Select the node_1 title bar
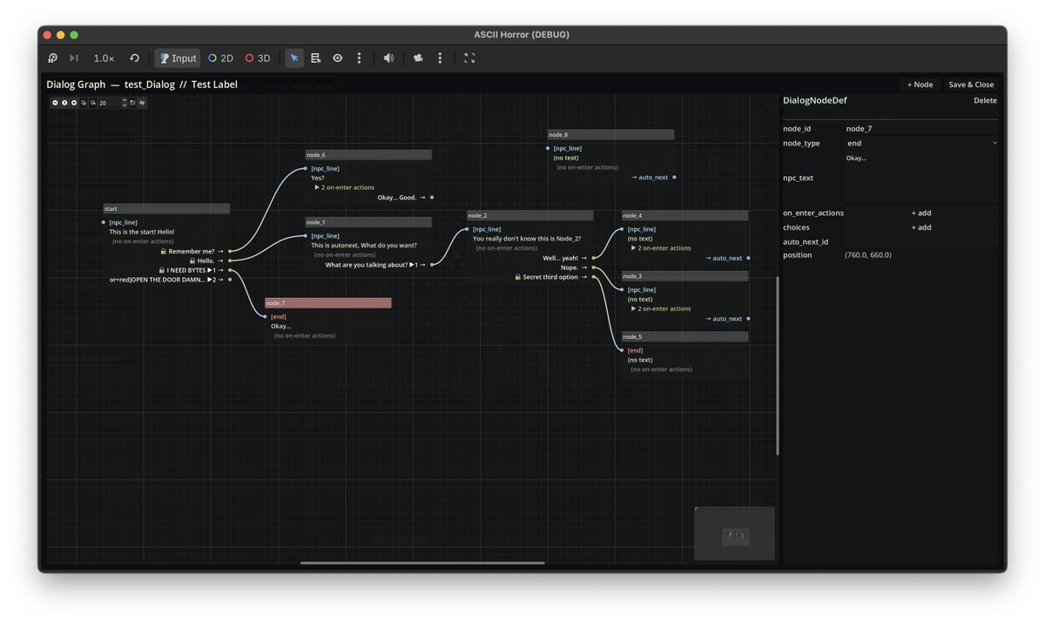Image resolution: width=1045 pixels, height=623 pixels. (368, 222)
